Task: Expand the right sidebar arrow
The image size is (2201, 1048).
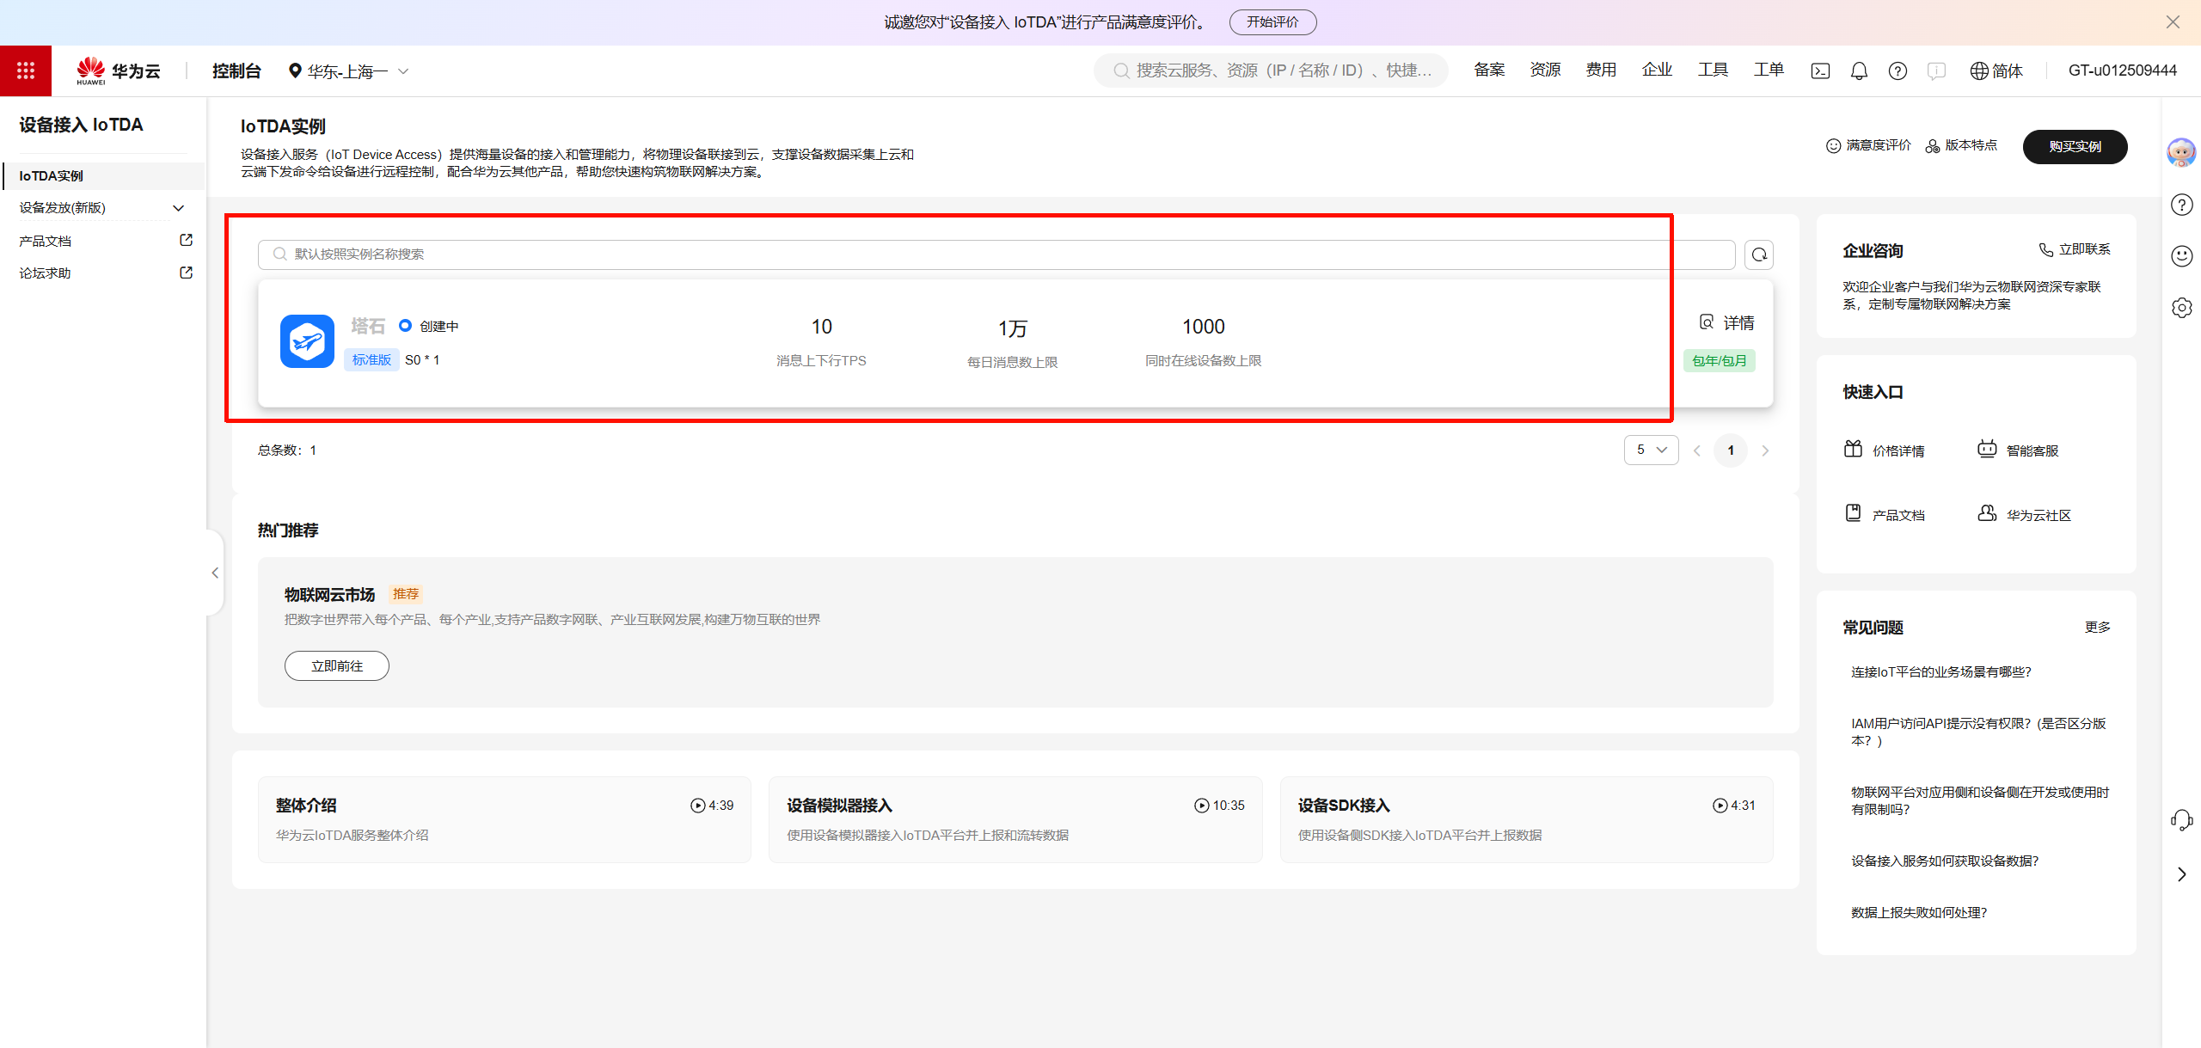Action: (2181, 874)
